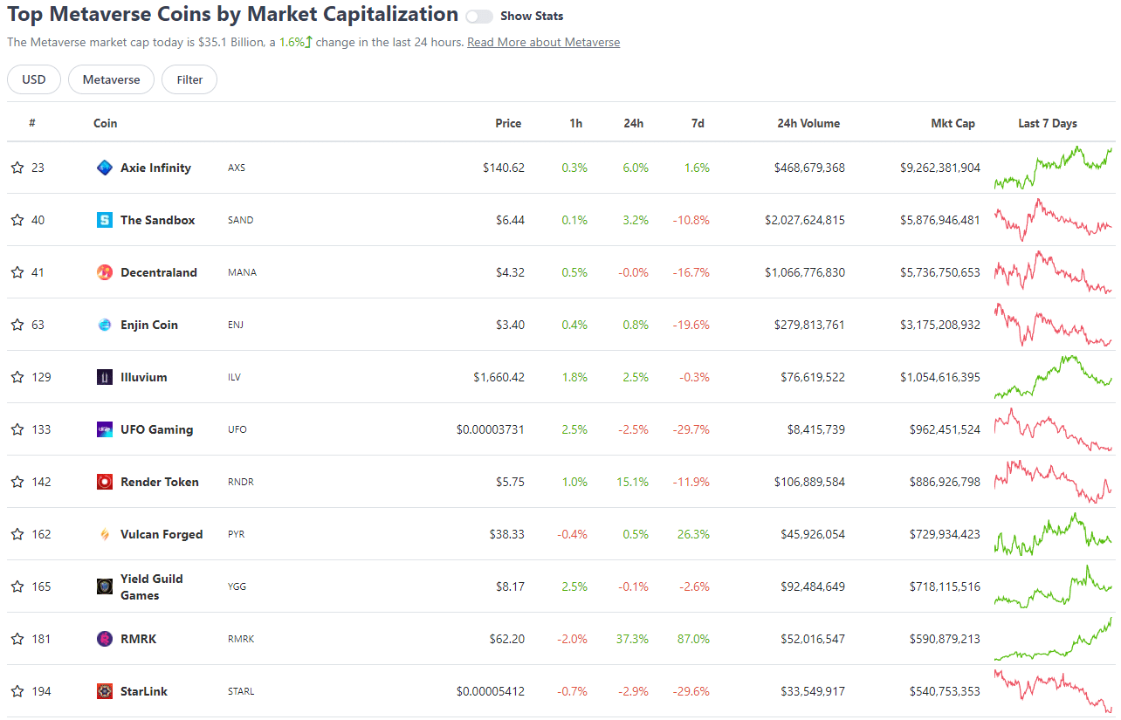
Task: Click the $9,262,381,904 market cap value
Action: click(940, 168)
